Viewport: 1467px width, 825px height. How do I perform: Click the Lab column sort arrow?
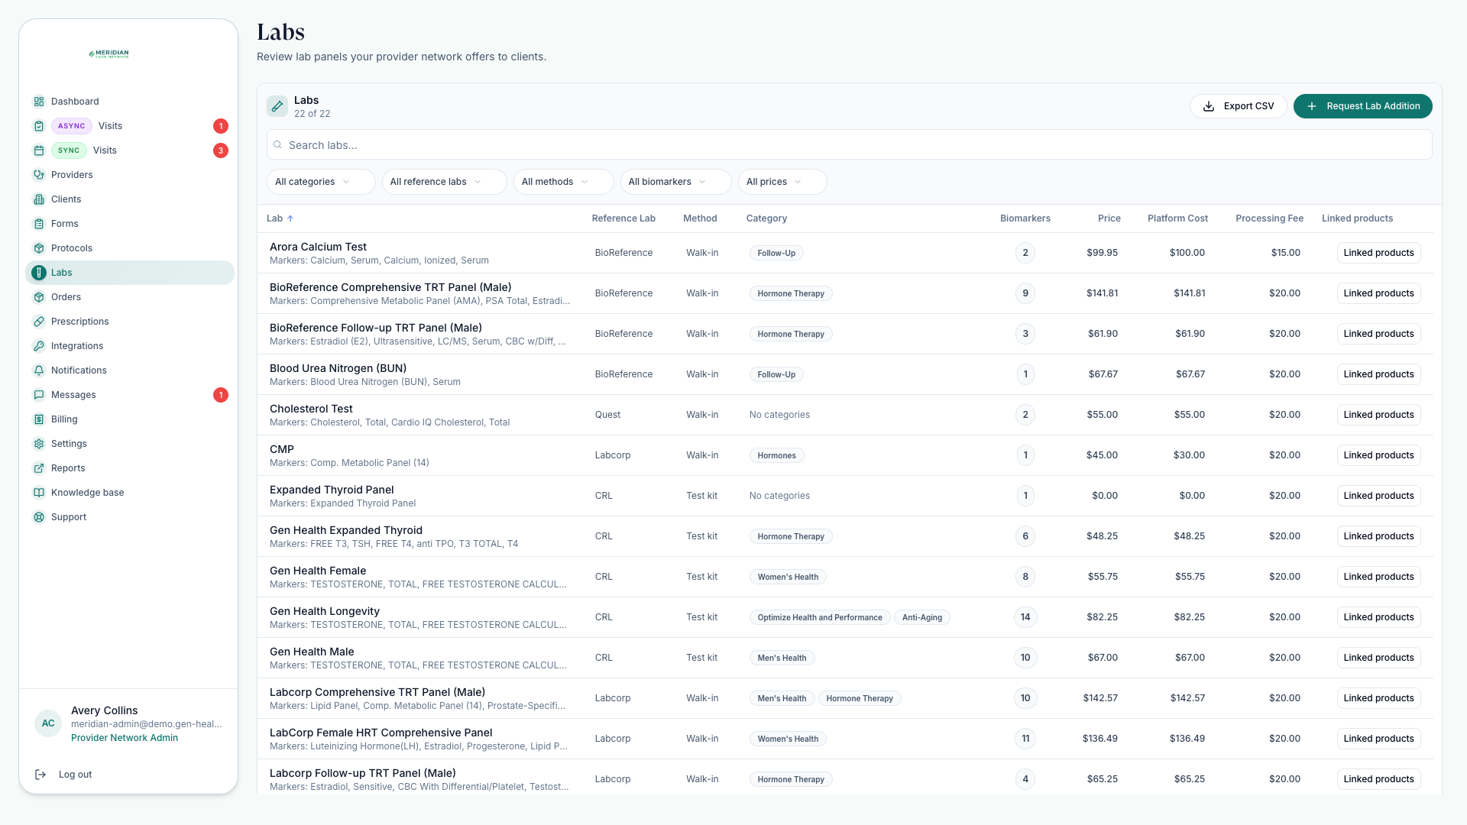pyautogui.click(x=290, y=218)
